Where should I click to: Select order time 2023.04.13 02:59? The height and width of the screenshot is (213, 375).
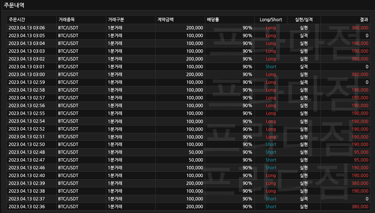click(27, 82)
